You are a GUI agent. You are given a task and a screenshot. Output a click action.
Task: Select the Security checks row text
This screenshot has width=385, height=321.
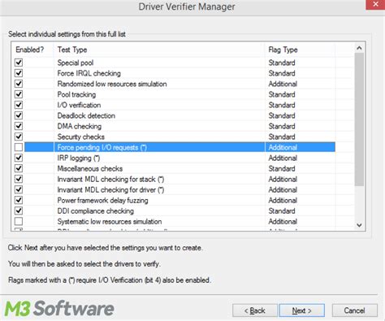[81, 137]
